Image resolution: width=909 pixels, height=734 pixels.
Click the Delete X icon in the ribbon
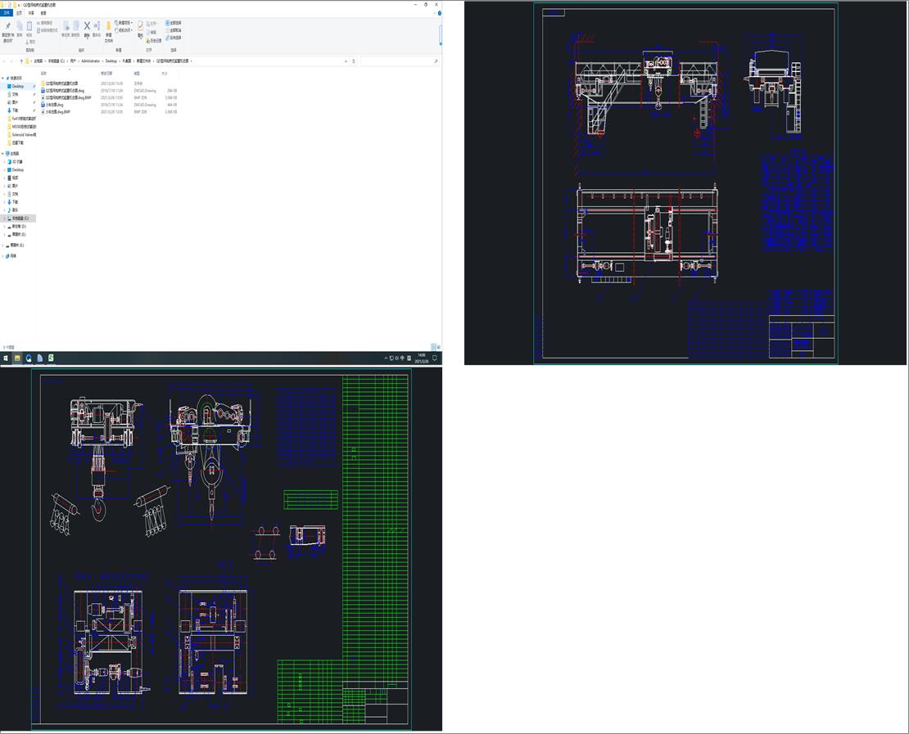(87, 29)
